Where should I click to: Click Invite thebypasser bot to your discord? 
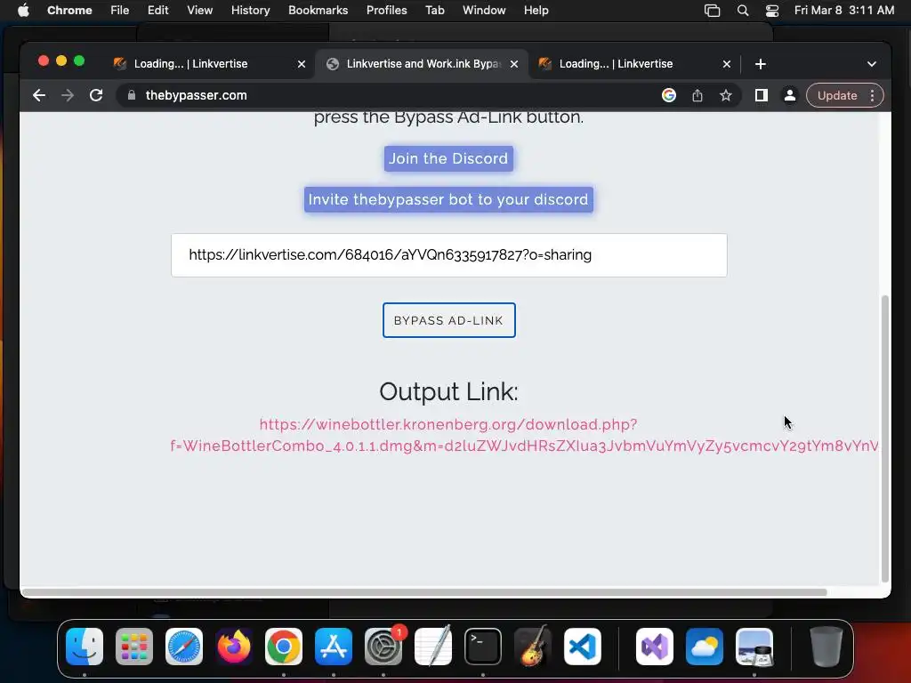(x=448, y=199)
